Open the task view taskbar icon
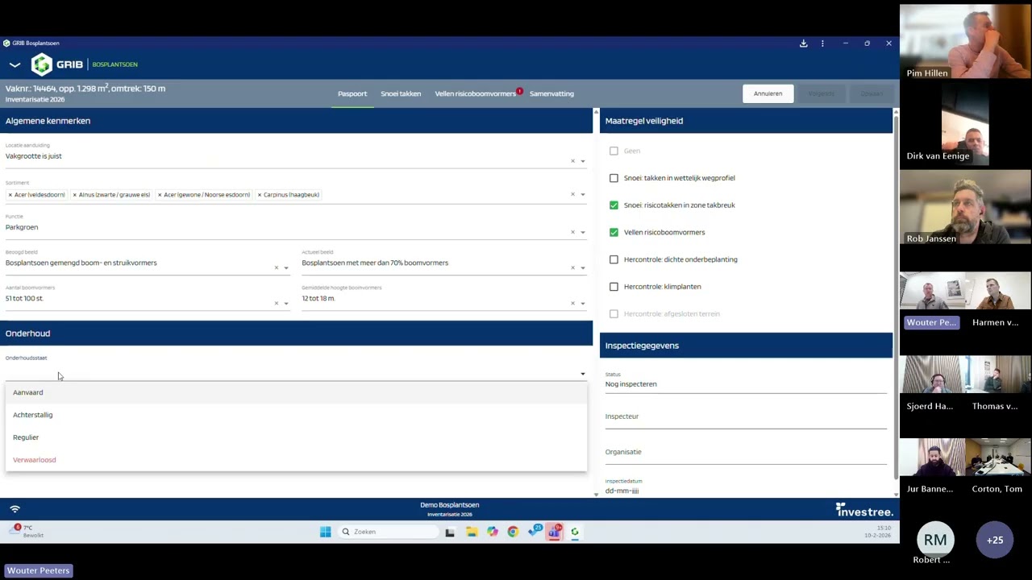Viewport: 1032px width, 580px height. pos(450,532)
